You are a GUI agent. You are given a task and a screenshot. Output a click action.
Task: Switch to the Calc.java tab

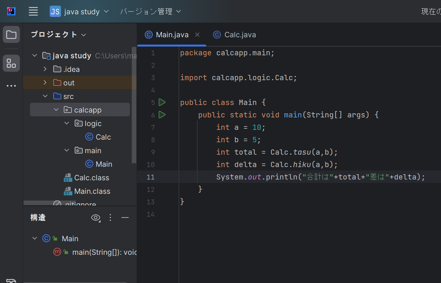(x=235, y=35)
